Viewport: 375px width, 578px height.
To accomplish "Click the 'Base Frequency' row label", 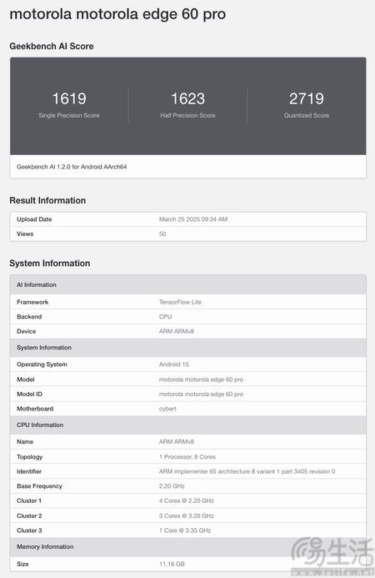I will tap(39, 486).
